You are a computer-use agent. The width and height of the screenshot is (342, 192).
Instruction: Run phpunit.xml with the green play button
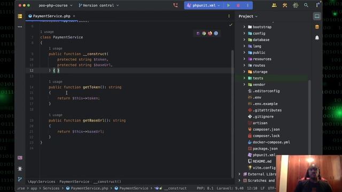click(228, 5)
